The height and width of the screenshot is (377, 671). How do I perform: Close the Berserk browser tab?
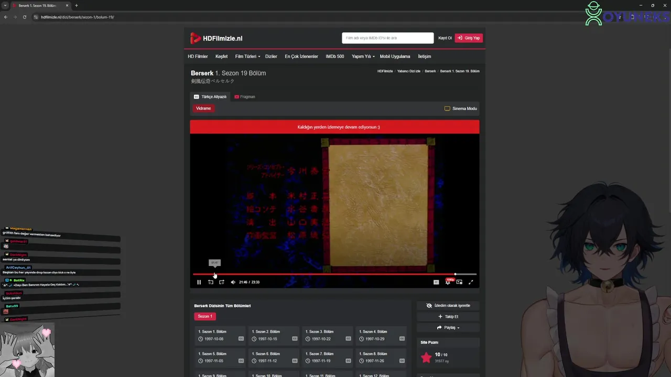[x=67, y=5]
